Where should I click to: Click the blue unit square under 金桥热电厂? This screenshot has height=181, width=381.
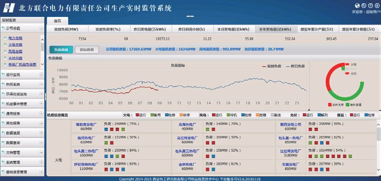213,169
